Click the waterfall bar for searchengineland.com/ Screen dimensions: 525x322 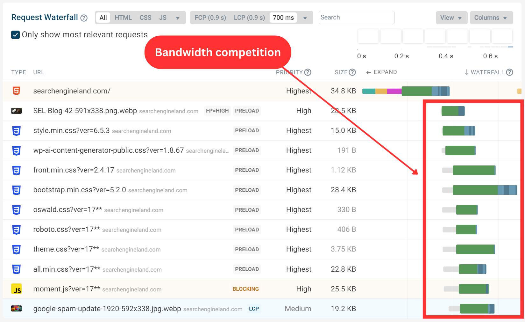[406, 91]
